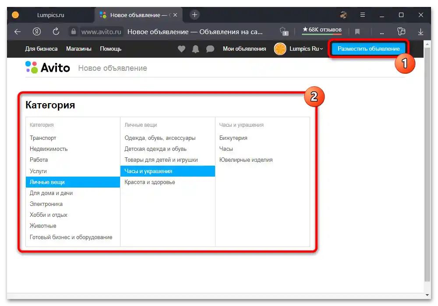438x306 pixels.
Task: Click the Разместить объявление button
Action: [369, 49]
